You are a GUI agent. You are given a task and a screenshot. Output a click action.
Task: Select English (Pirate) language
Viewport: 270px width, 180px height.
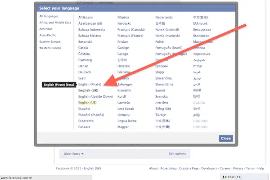[90, 85]
